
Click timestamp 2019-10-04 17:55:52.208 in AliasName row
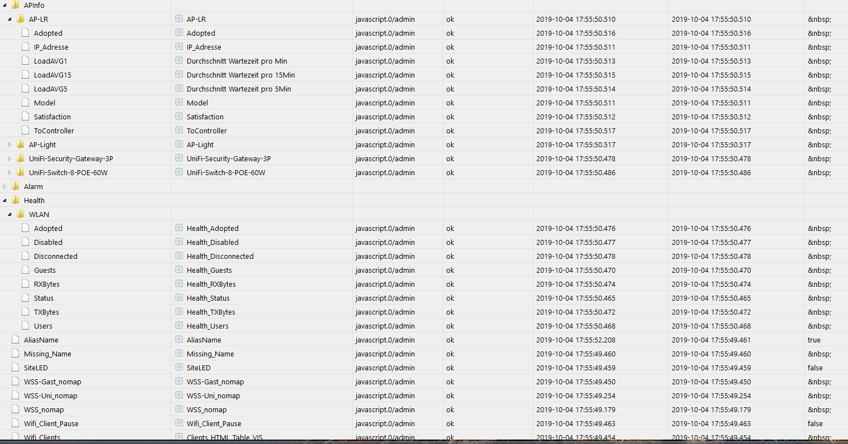pos(576,340)
